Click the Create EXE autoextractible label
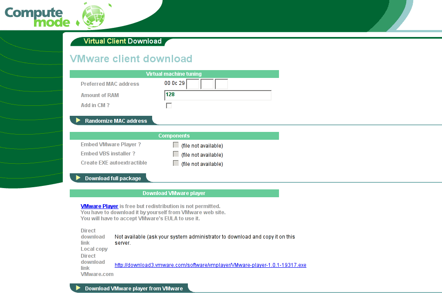Screen dimensions: 442x293 pos(114,163)
